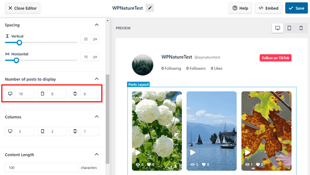Click desktop icon in Number of posts row

[10, 94]
